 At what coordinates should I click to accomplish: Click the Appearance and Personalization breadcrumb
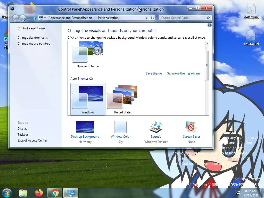click(70, 18)
